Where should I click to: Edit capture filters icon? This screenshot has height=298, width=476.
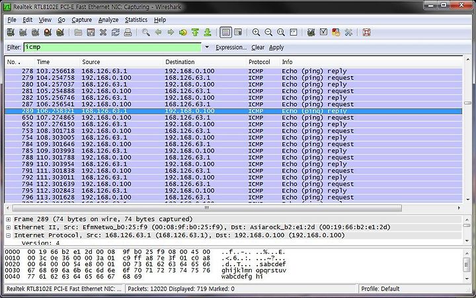(x=311, y=32)
